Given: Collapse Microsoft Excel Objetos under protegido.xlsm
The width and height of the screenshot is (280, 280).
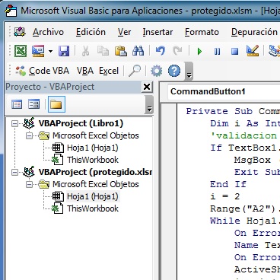Looking at the screenshot, I should tap(29, 185).
